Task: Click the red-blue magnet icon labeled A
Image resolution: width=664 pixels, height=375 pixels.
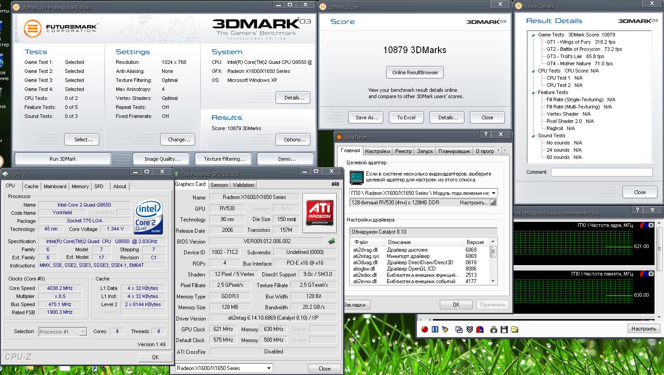Action: [x=480, y=330]
